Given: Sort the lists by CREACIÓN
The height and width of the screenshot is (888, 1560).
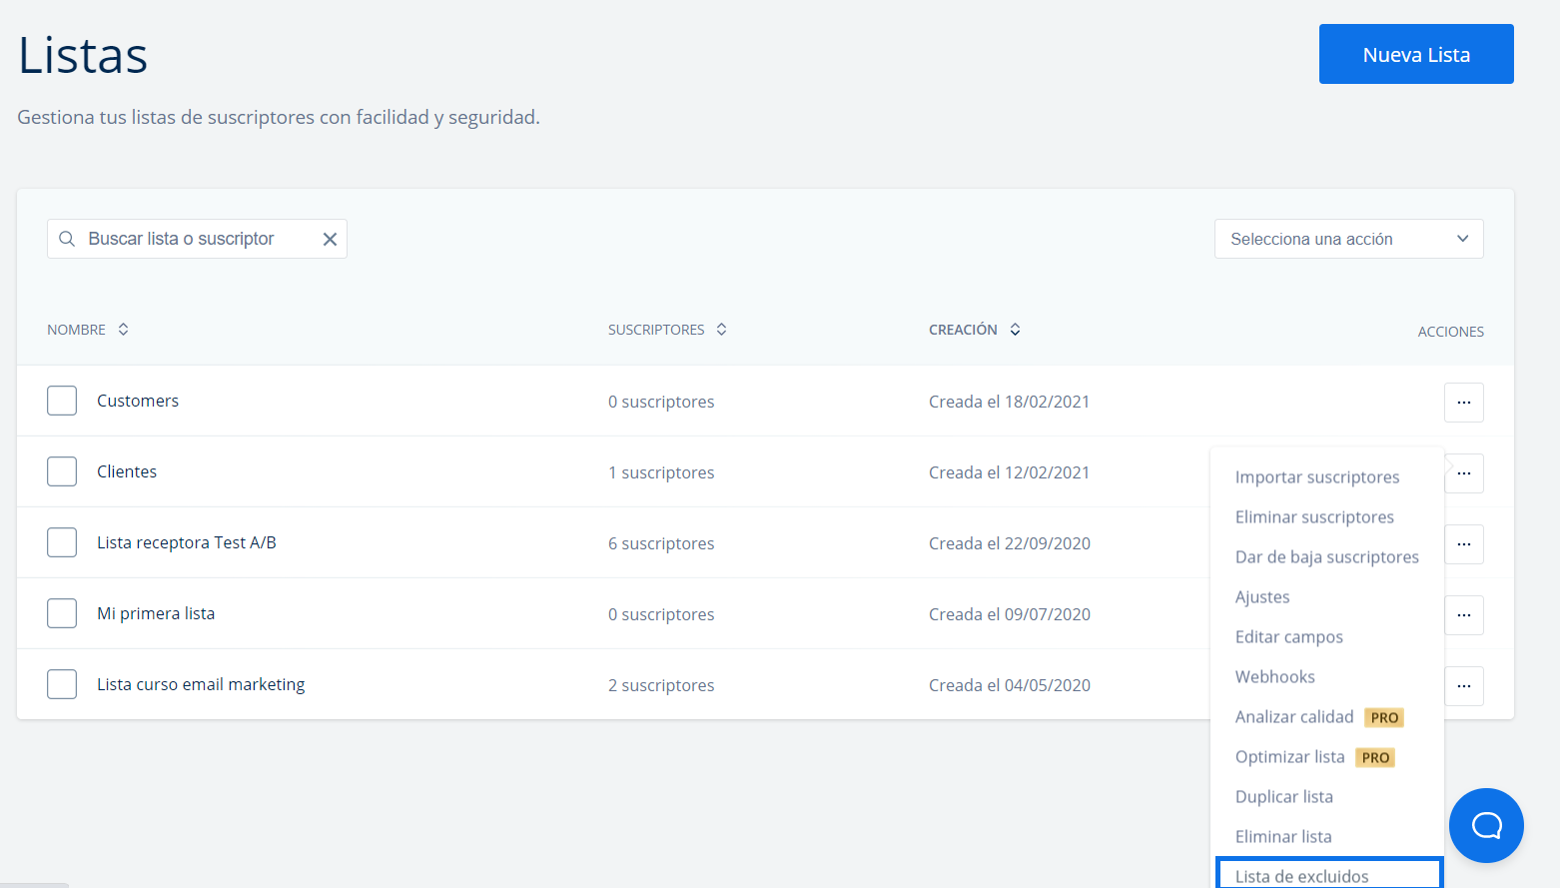Looking at the screenshot, I should 974,330.
